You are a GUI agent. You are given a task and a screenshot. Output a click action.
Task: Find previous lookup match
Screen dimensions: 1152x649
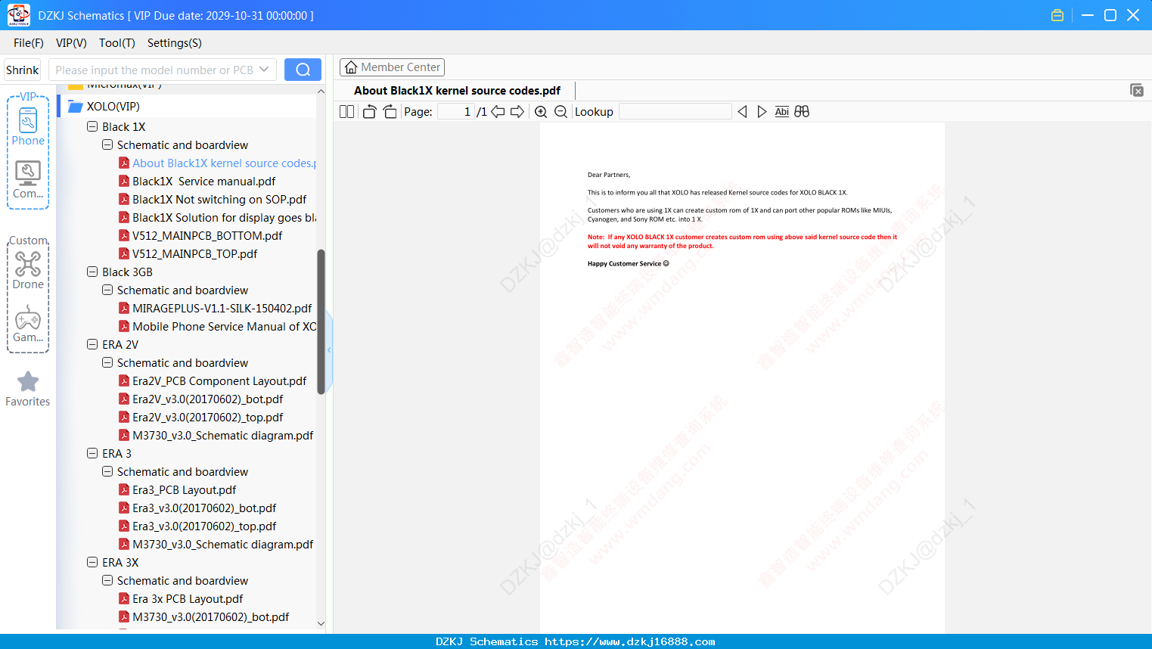pyautogui.click(x=742, y=112)
